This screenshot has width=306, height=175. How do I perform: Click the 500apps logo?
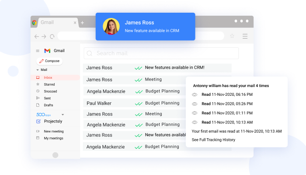pos(44,115)
